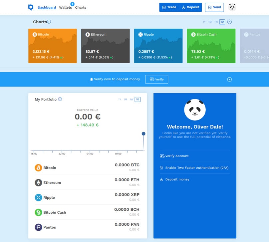Select 1M range in My Portfolio
269x242 pixels.
pyautogui.click(x=125, y=100)
